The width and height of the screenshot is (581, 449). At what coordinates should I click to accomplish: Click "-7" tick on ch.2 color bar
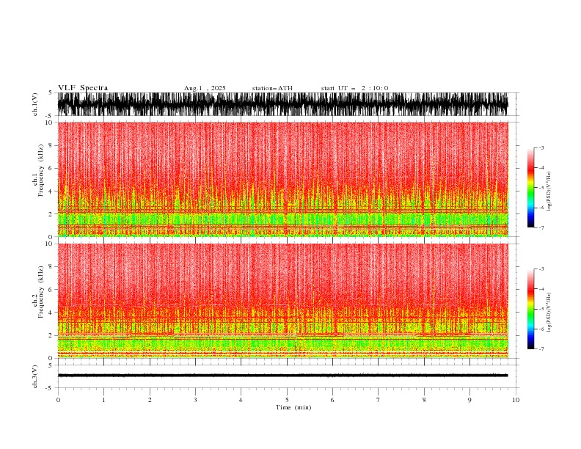pos(541,348)
